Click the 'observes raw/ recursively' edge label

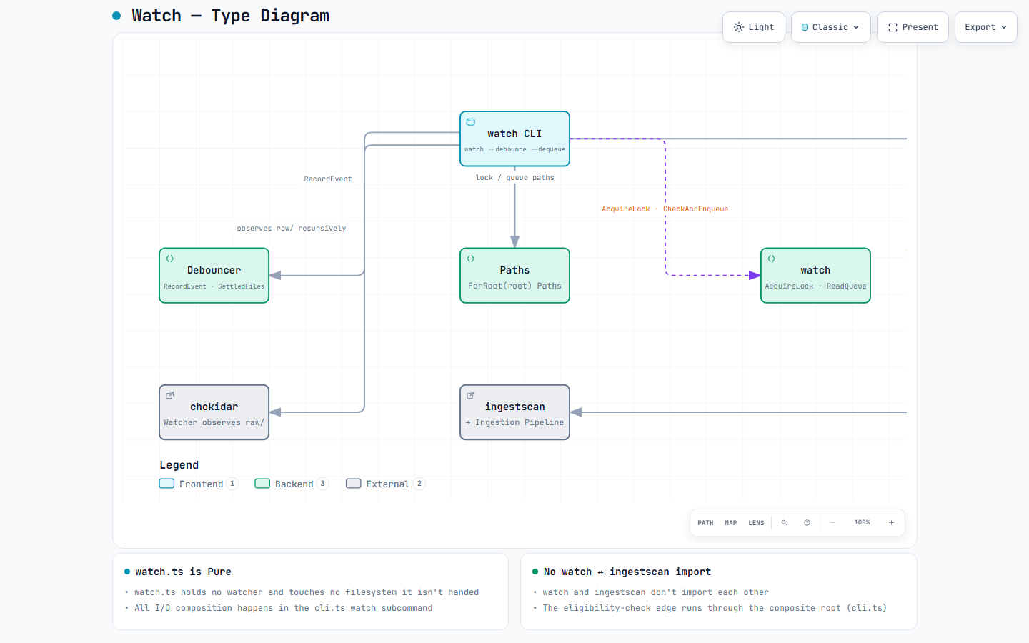click(292, 229)
